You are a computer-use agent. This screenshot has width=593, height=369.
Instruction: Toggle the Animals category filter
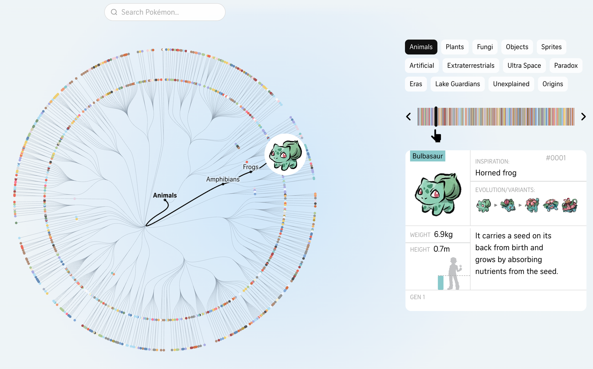[x=421, y=47]
